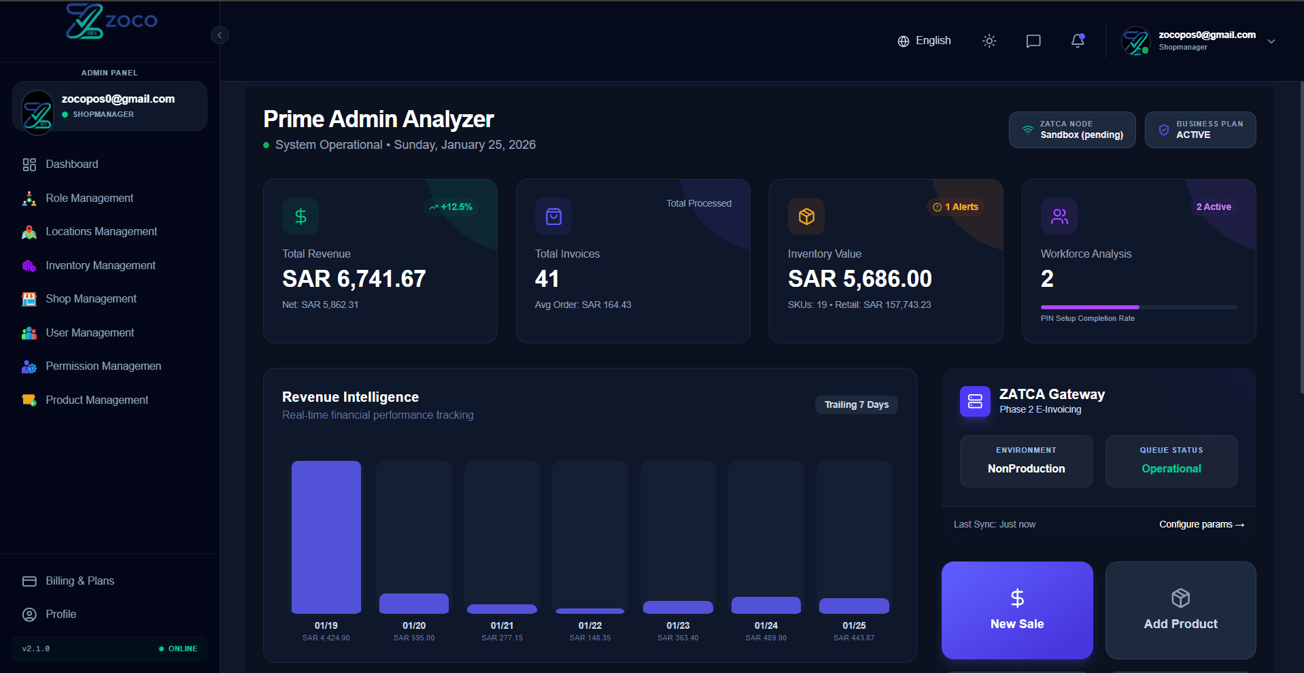The width and height of the screenshot is (1304, 673).
Task: Open the chat messages icon
Action: [1033, 41]
